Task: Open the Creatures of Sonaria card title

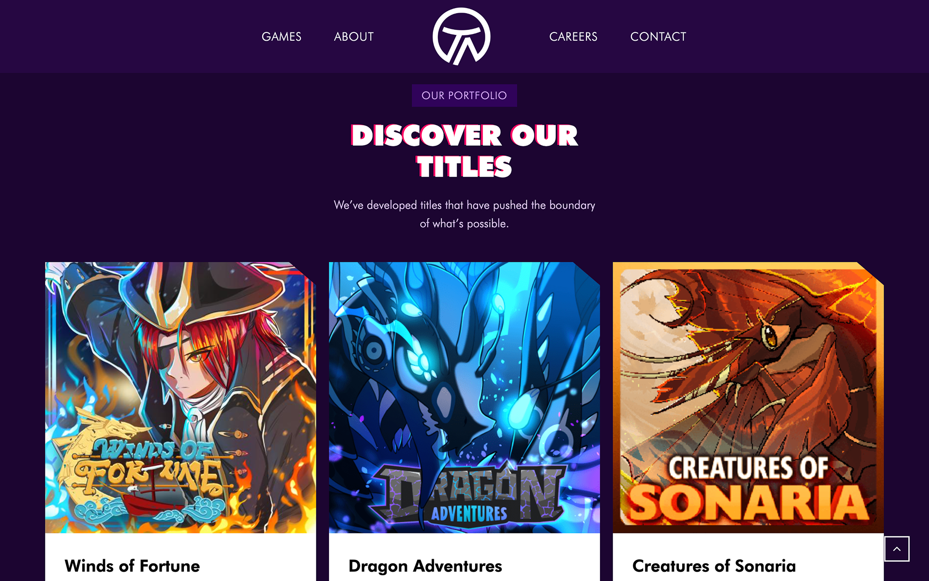Action: (x=714, y=566)
